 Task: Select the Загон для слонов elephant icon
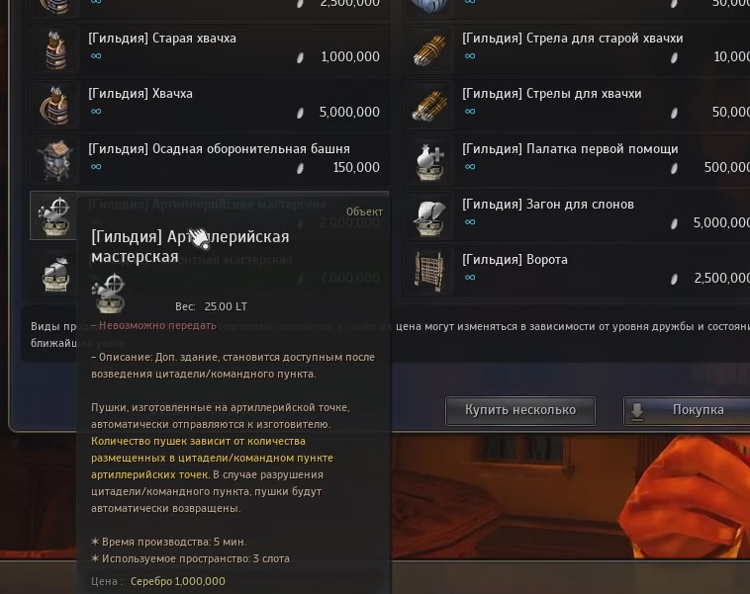tap(429, 216)
